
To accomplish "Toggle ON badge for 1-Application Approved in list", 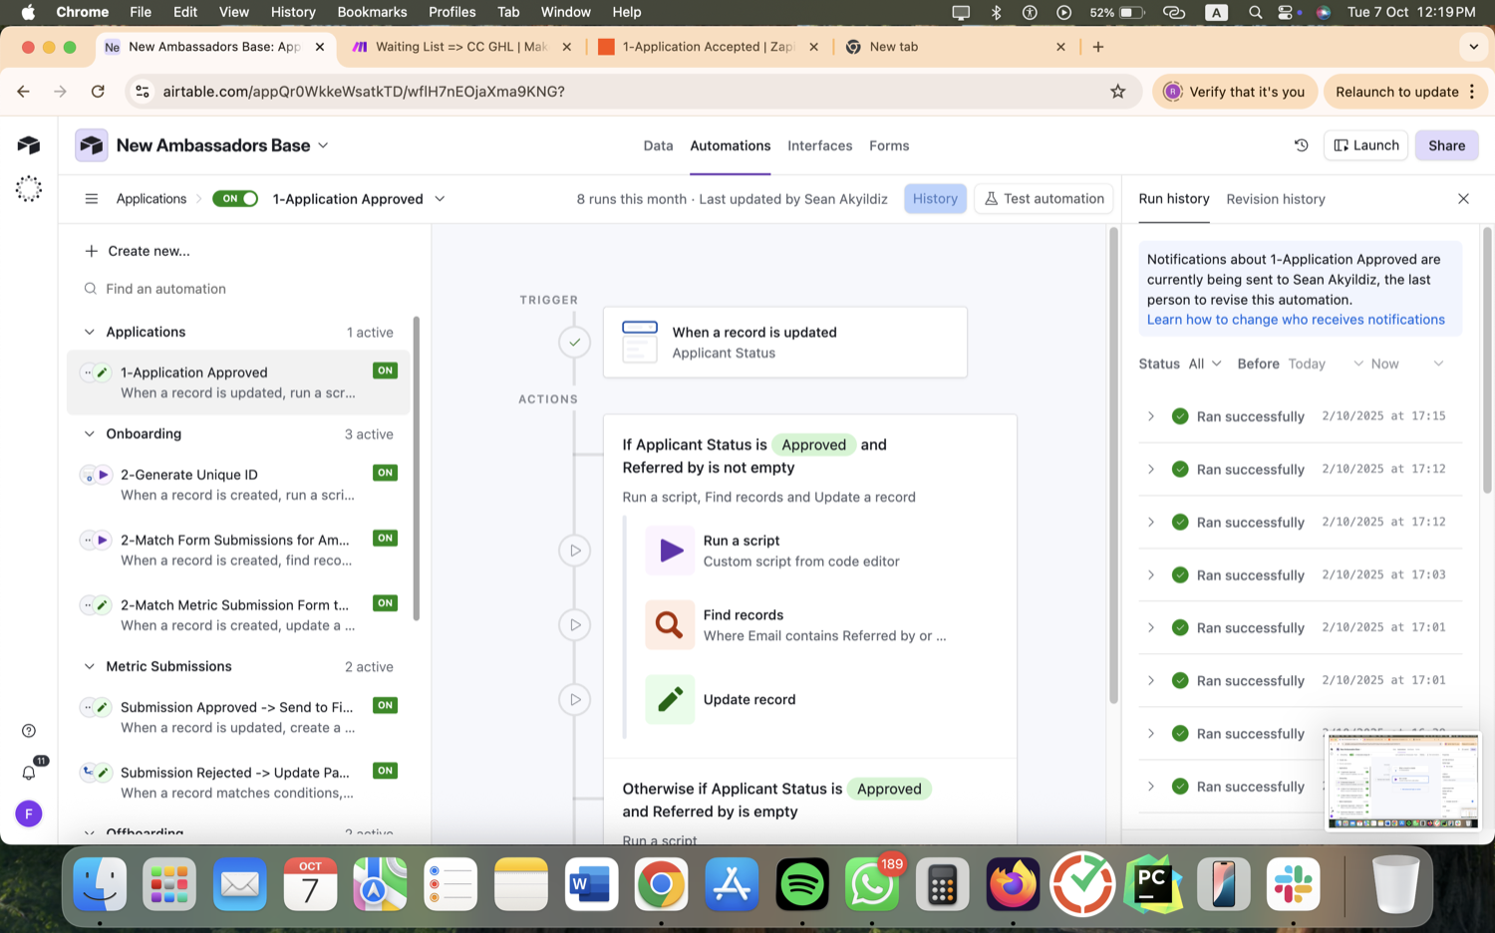I will pos(385,370).
